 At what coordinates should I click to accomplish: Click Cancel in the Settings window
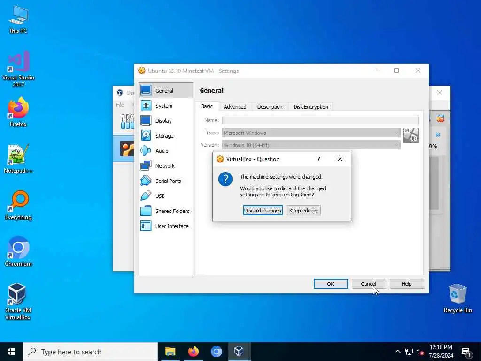click(368, 284)
